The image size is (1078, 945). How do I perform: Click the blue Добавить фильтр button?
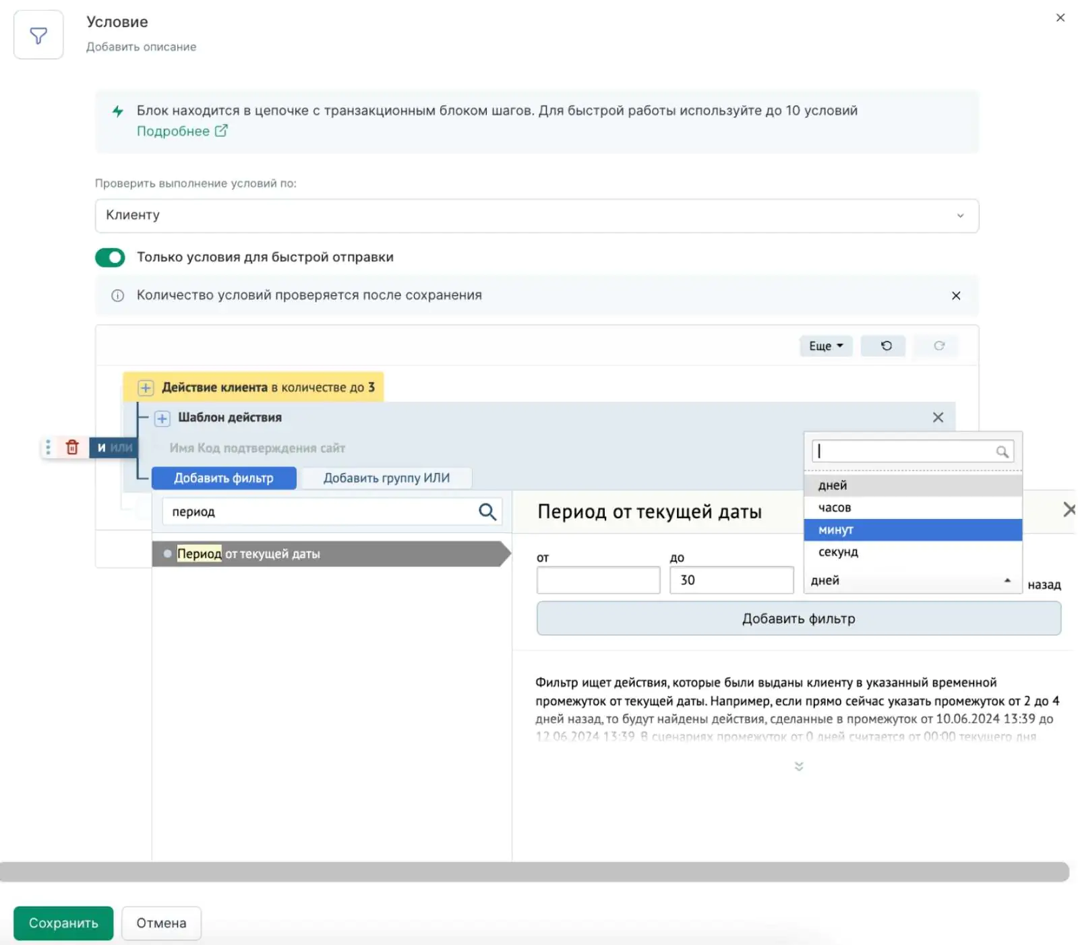point(224,478)
